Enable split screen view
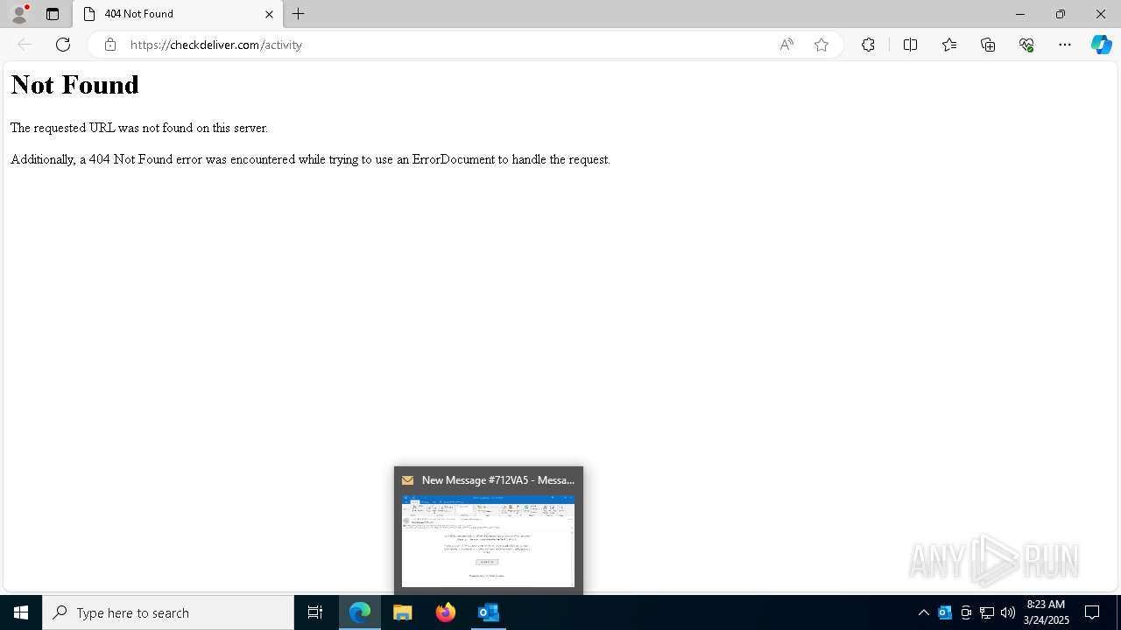The width and height of the screenshot is (1121, 630). (910, 45)
